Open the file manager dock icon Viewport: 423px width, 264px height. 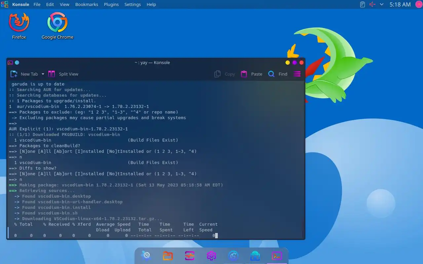point(168,255)
